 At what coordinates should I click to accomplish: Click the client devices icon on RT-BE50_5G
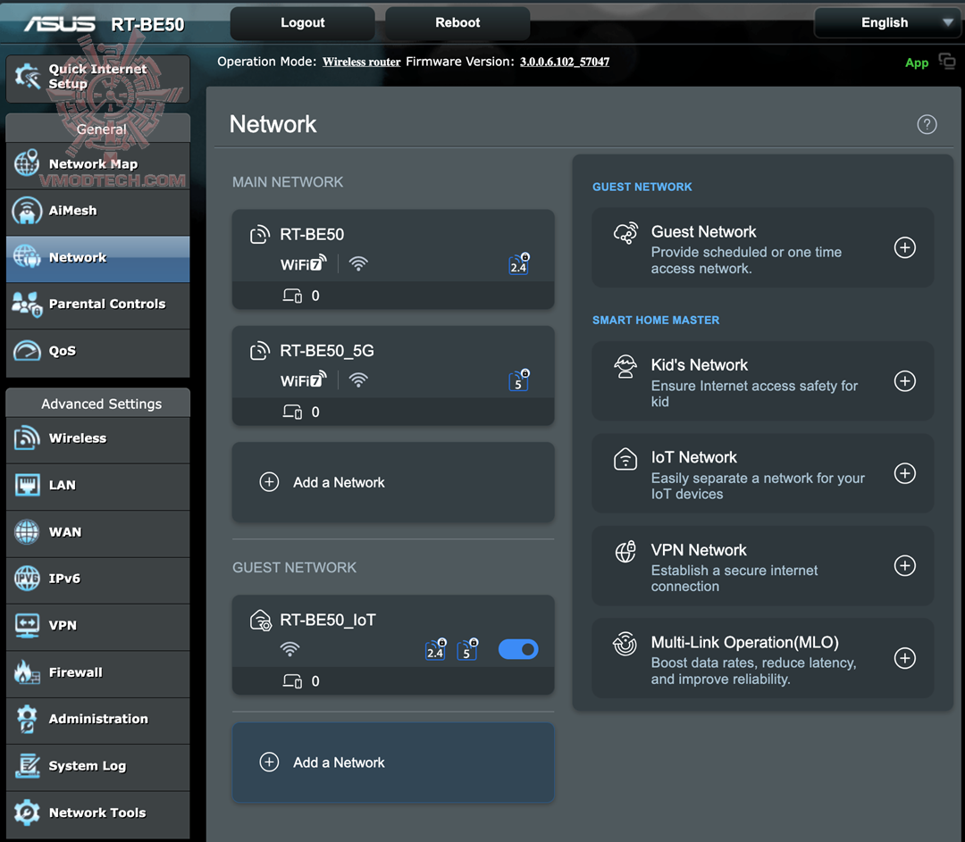[292, 412]
